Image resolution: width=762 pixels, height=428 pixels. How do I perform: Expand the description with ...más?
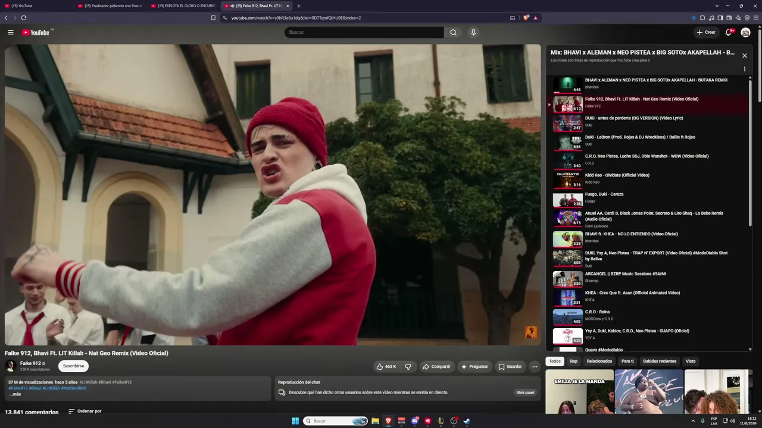(15, 394)
